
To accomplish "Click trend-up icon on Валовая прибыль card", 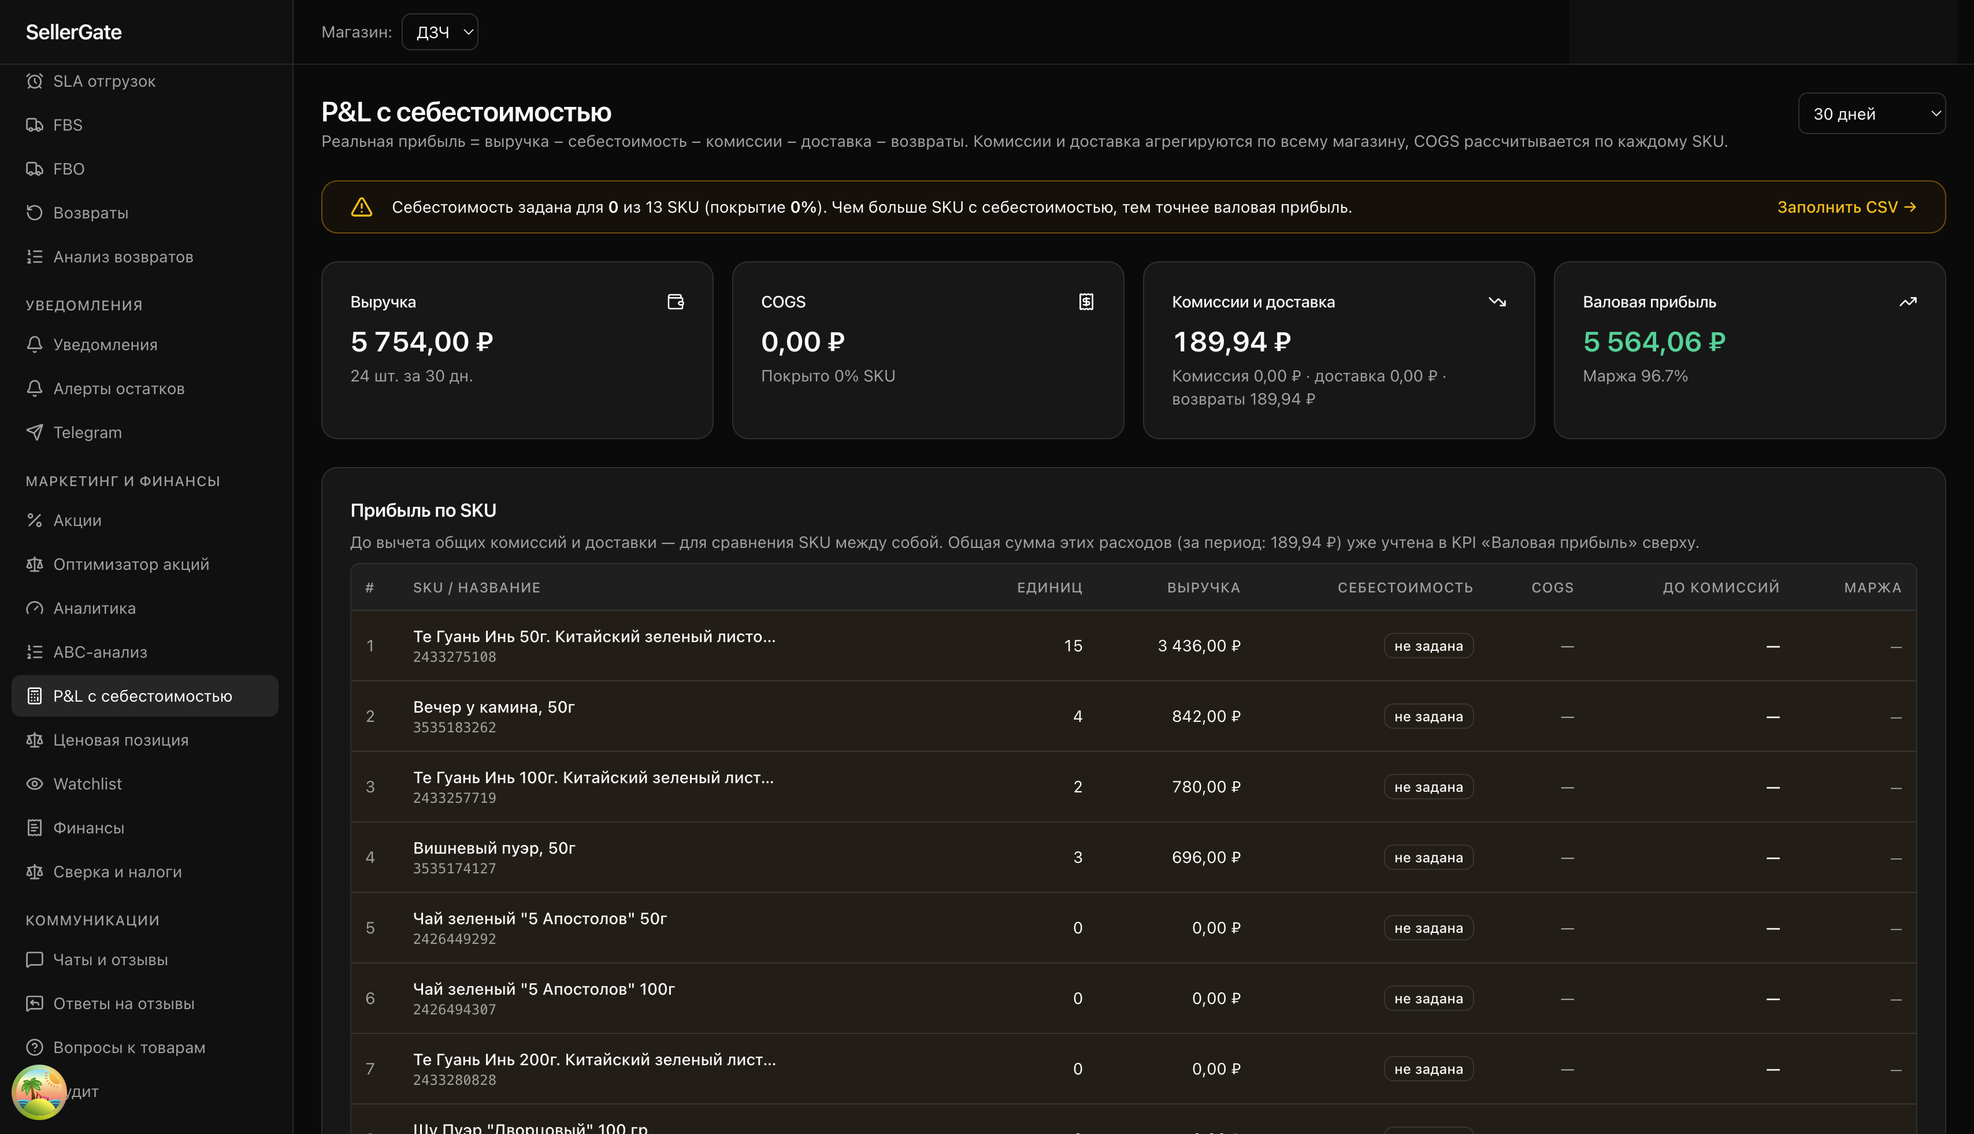I will 1907,301.
